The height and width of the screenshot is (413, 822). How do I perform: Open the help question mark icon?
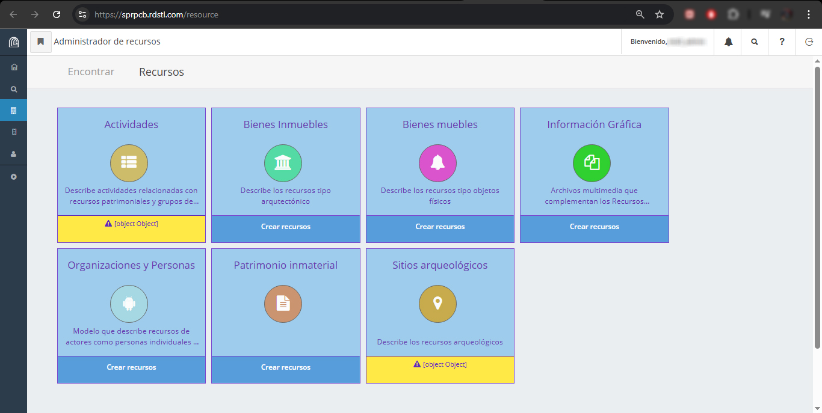pyautogui.click(x=782, y=42)
